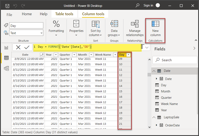
Task: Open the Year column filter dropdown
Action: click(56, 55)
